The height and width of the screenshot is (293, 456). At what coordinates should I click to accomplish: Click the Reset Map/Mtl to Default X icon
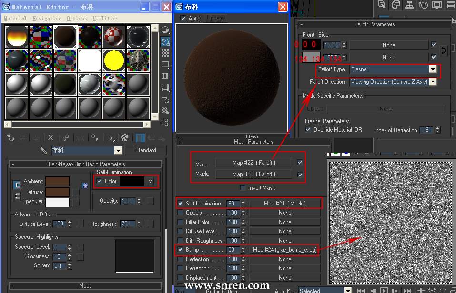click(51, 137)
